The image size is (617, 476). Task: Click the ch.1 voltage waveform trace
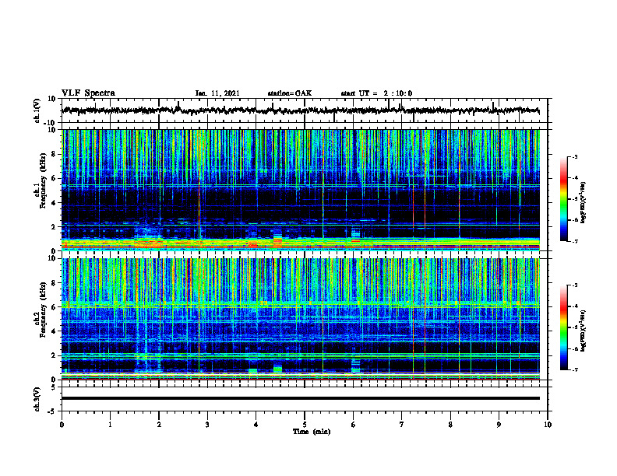pos(301,110)
